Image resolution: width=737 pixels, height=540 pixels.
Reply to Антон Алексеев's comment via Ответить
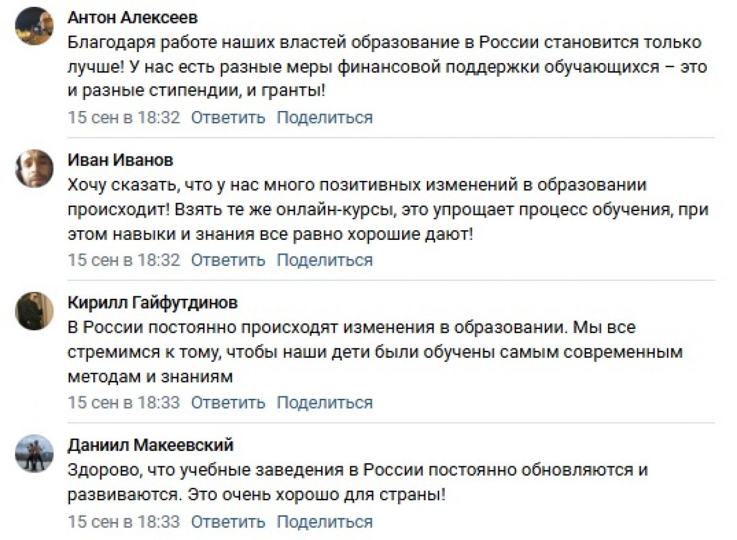click(x=228, y=117)
